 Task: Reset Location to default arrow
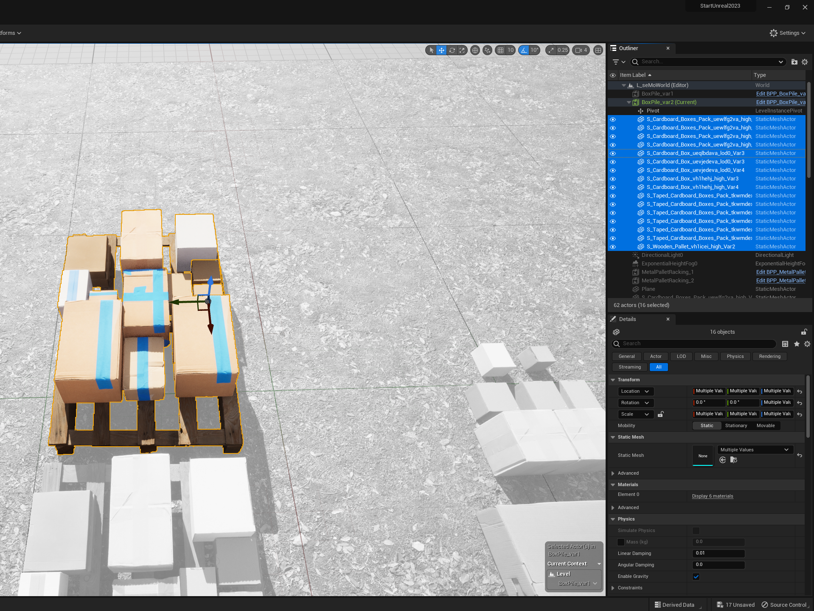[800, 391]
